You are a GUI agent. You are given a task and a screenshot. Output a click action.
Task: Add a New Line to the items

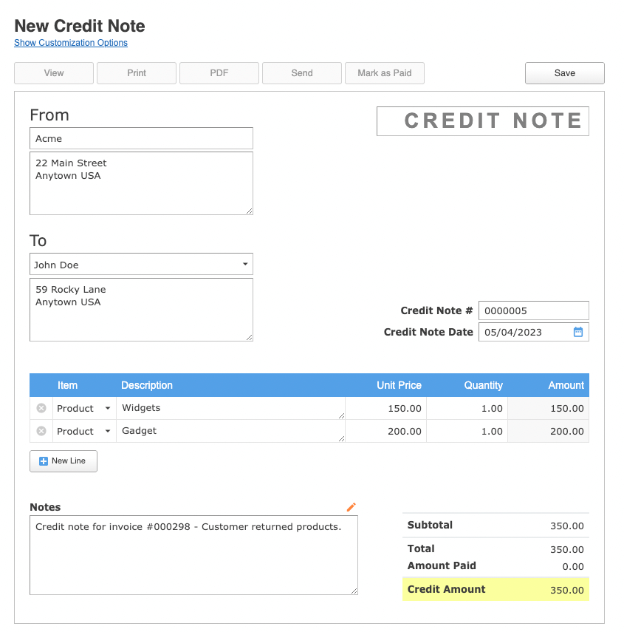64,461
